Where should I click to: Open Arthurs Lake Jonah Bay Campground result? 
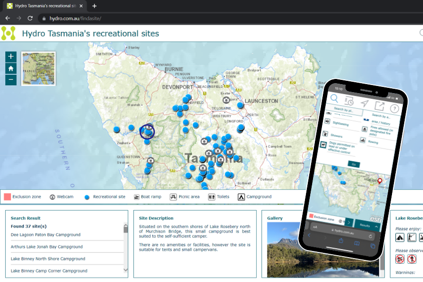click(47, 247)
